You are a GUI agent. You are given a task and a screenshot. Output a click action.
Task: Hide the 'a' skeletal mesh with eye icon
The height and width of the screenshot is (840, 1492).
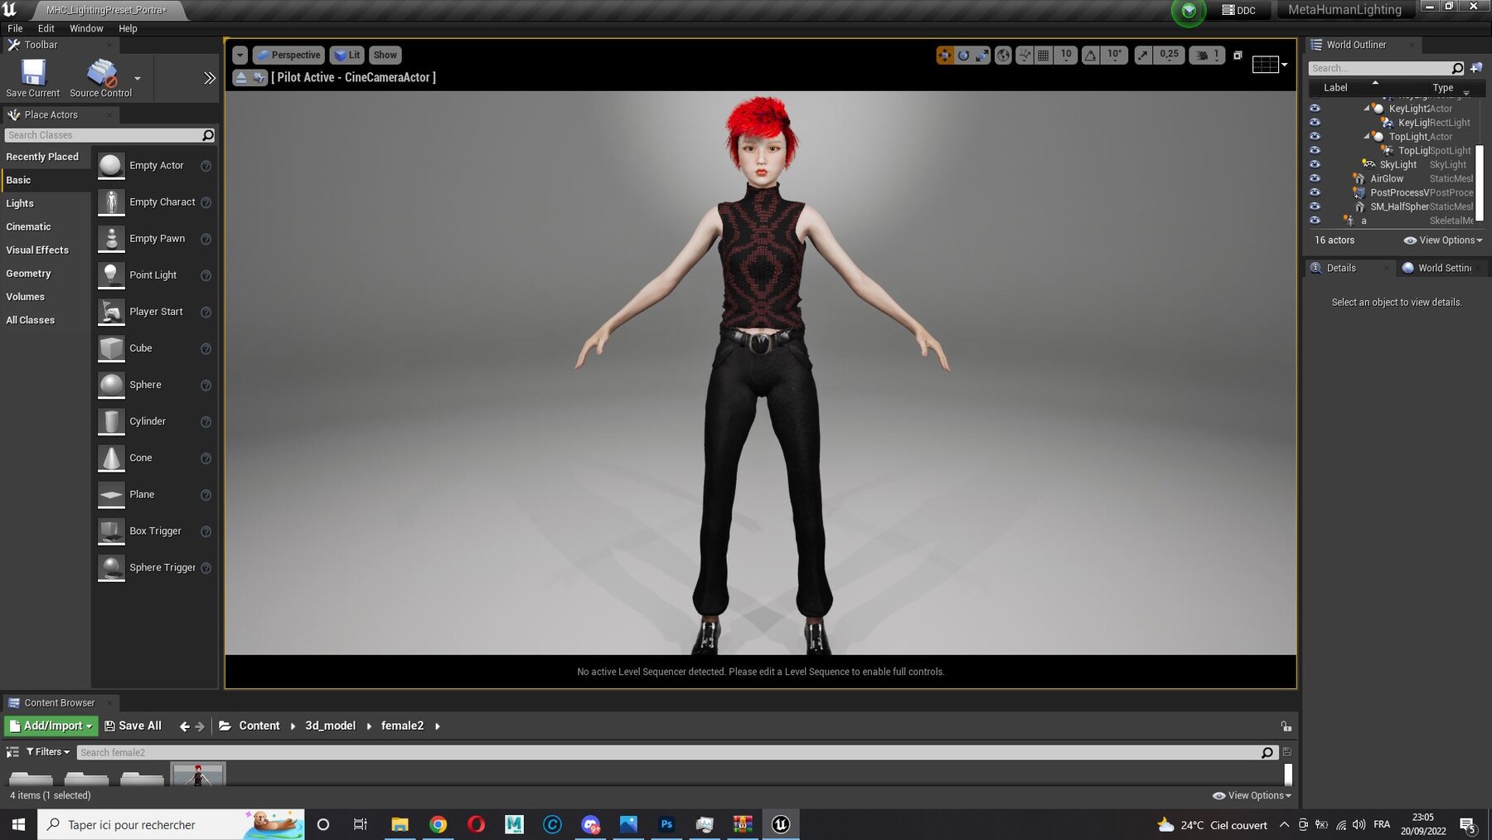click(1315, 221)
